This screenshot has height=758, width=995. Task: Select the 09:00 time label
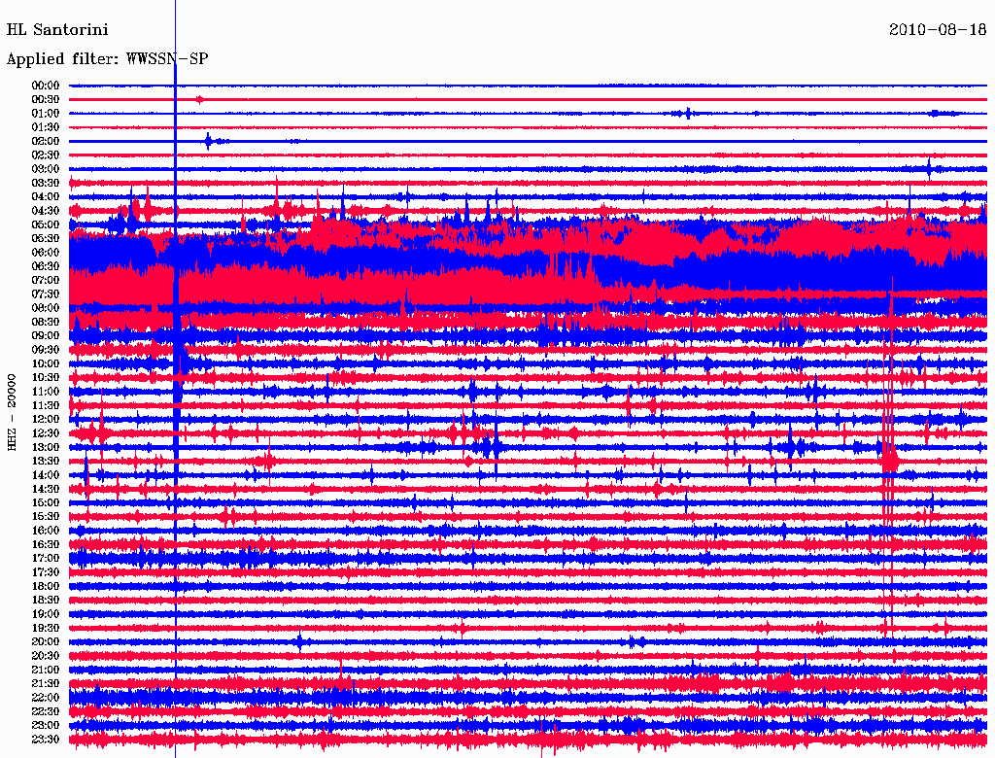[x=46, y=336]
